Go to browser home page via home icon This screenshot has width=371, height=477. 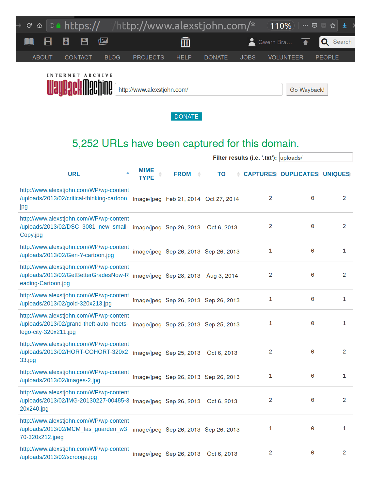pos(39,25)
